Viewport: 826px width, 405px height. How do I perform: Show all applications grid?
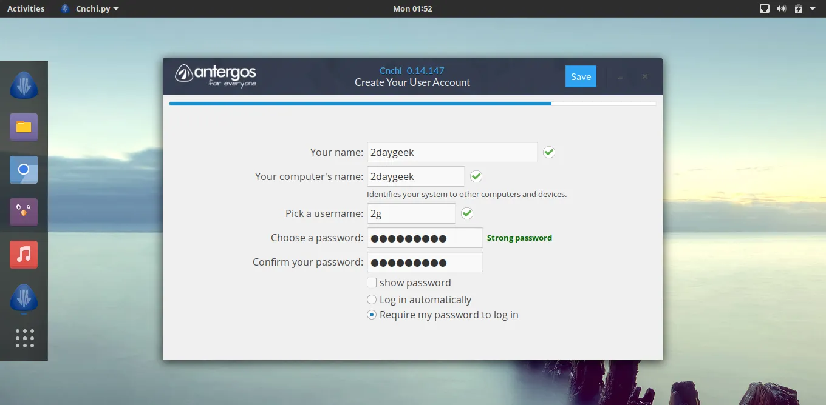[24, 338]
